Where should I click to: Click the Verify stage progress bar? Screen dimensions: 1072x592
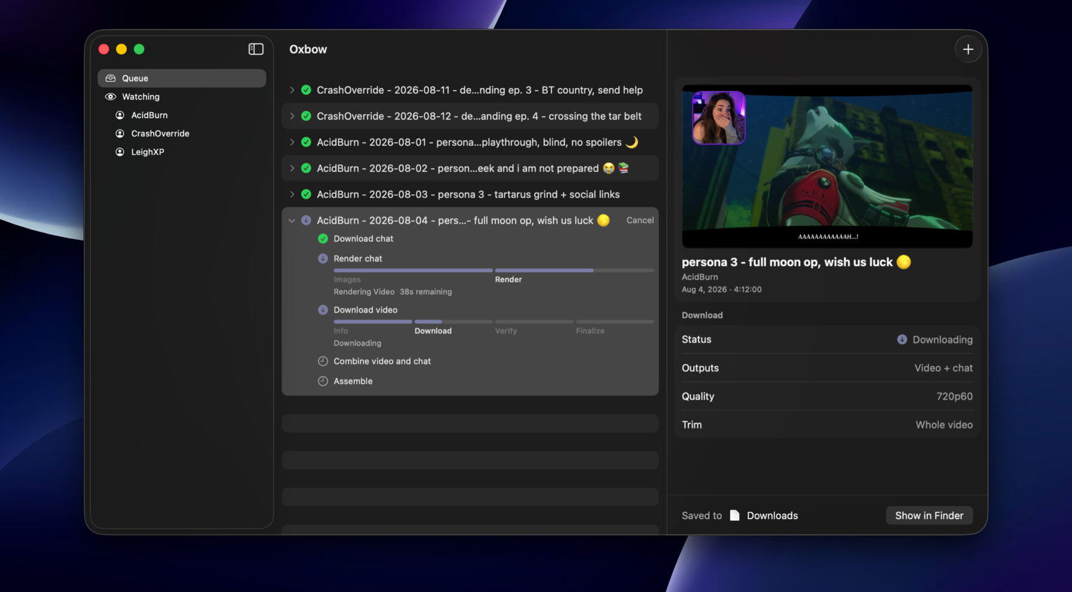coord(534,322)
